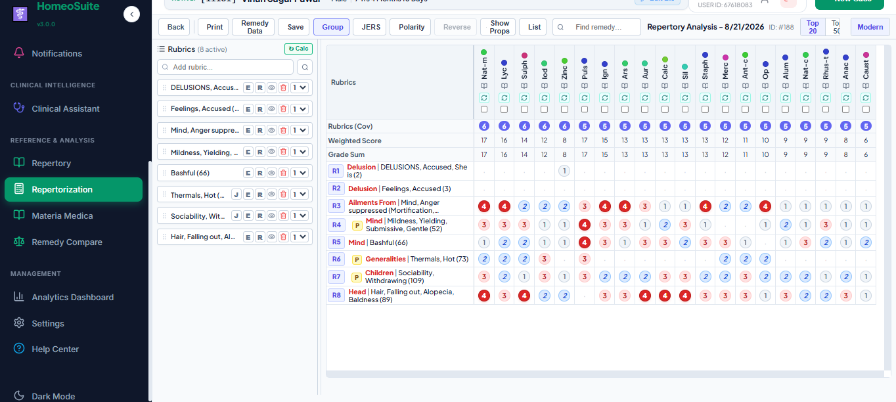Click the refresh icon in the Caust column
Viewport: 896px width, 402px height.
click(866, 98)
